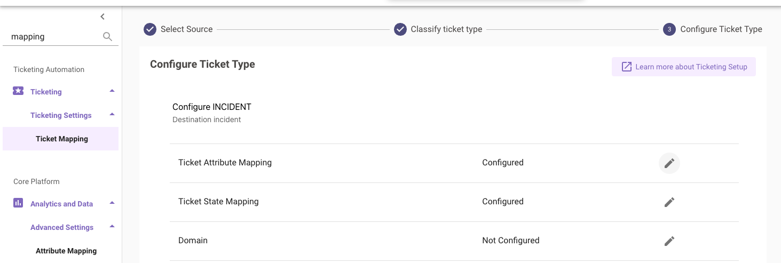
Task: Edit Ticket Attribute Mapping with pencil icon
Action: [669, 163]
